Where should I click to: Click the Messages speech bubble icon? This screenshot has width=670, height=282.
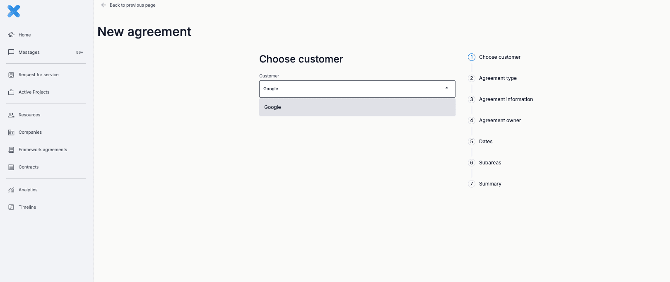point(11,52)
